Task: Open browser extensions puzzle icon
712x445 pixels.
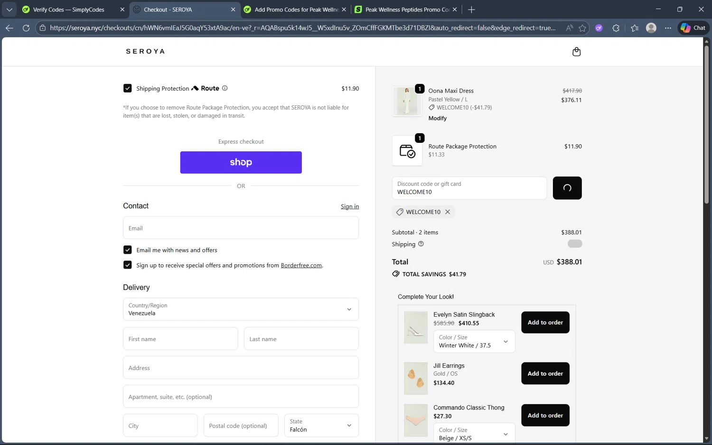Action: tap(616, 28)
